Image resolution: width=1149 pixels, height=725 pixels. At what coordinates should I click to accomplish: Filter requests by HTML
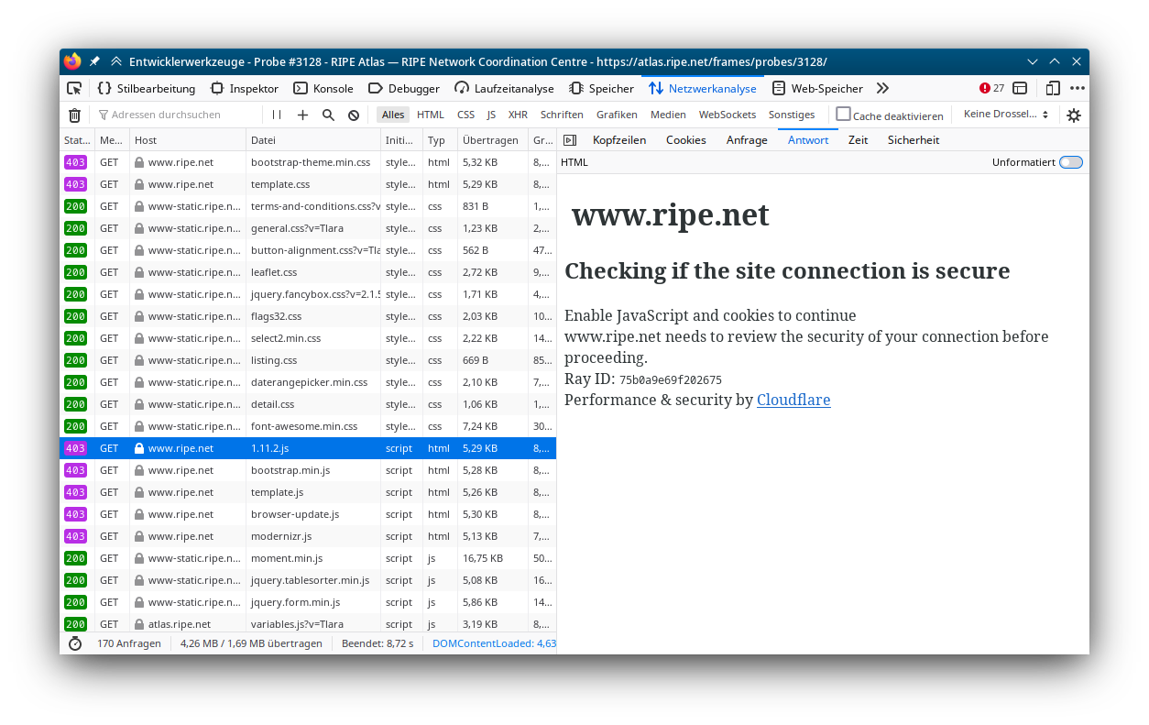(431, 115)
